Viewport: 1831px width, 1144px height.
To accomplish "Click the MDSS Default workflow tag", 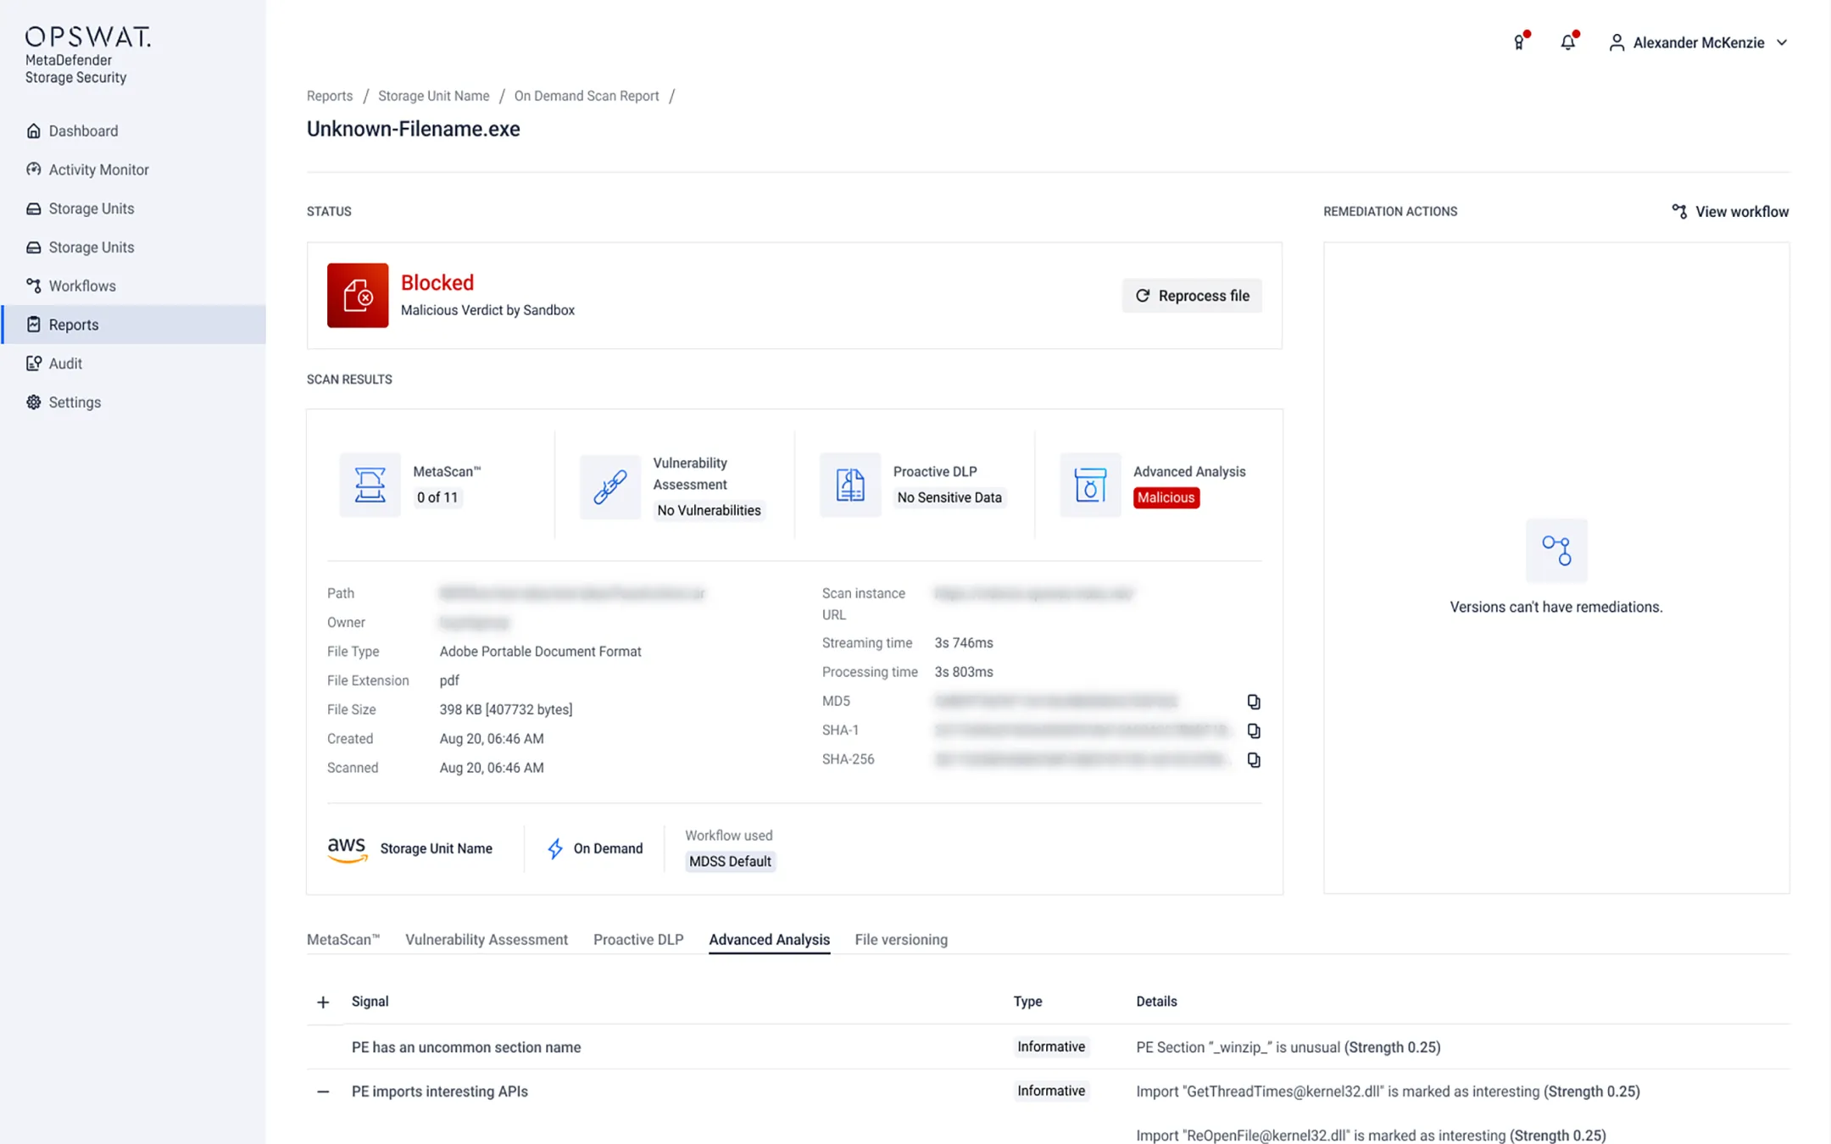I will pos(729,862).
